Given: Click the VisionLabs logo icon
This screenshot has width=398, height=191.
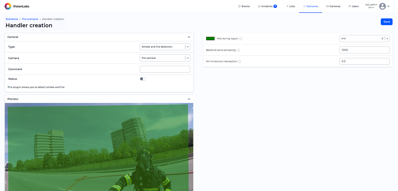Looking at the screenshot, I should 8,6.
